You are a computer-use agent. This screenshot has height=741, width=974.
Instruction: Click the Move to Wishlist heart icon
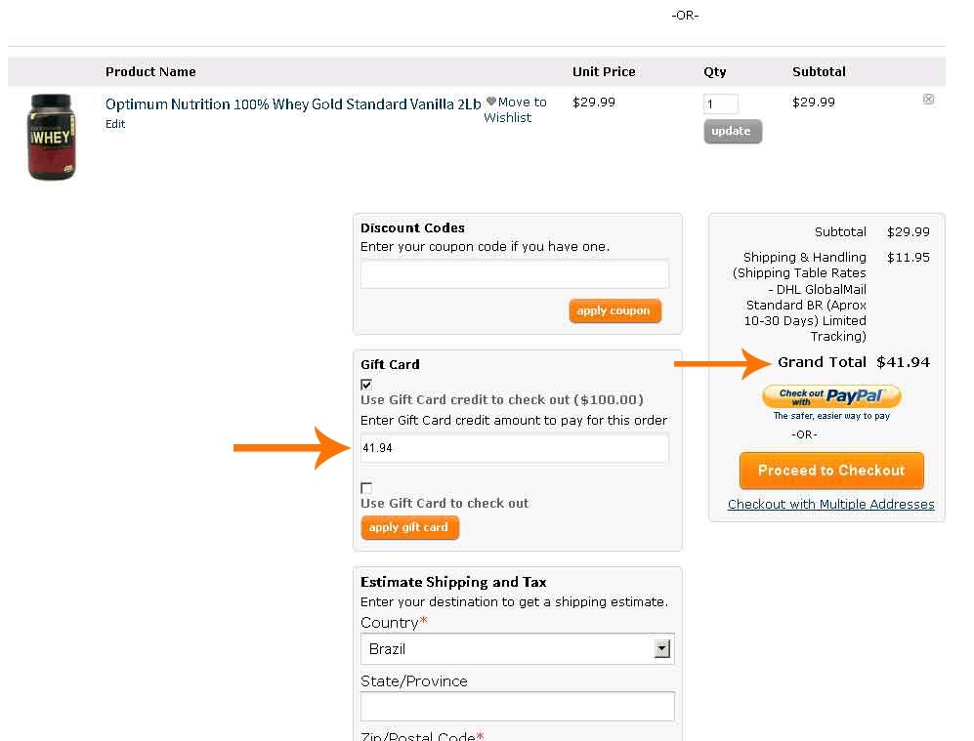coord(490,102)
